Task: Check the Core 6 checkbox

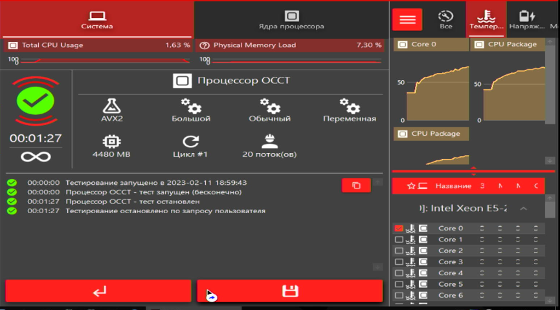Action: (399, 295)
